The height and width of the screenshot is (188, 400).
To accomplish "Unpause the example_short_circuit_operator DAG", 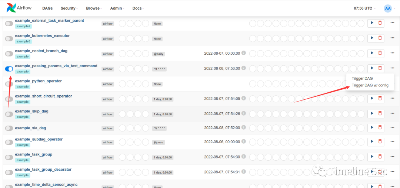I will (x=9, y=99).
